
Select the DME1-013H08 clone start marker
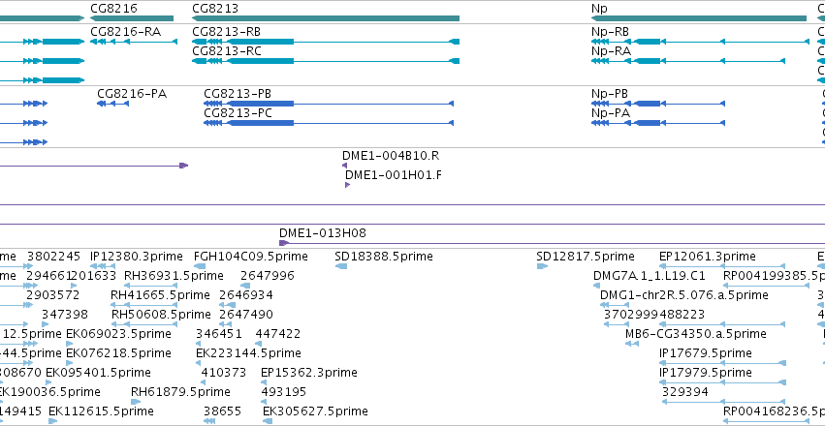(284, 243)
